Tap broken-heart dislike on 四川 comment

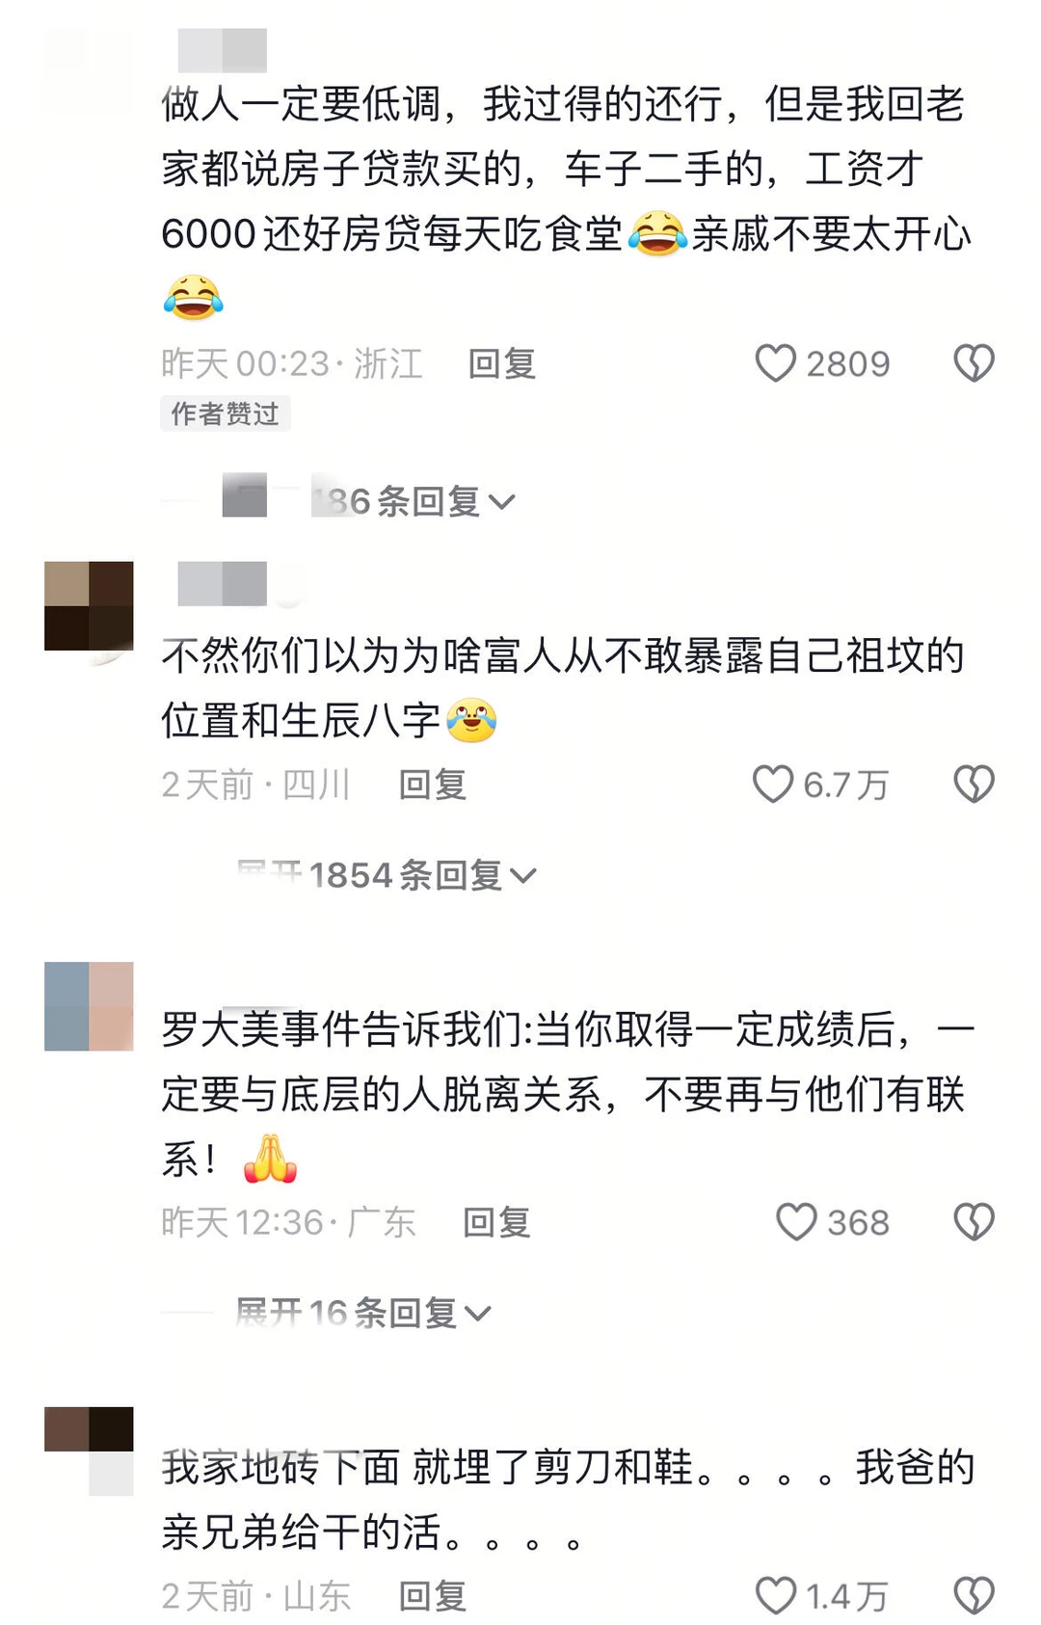pyautogui.click(x=974, y=784)
